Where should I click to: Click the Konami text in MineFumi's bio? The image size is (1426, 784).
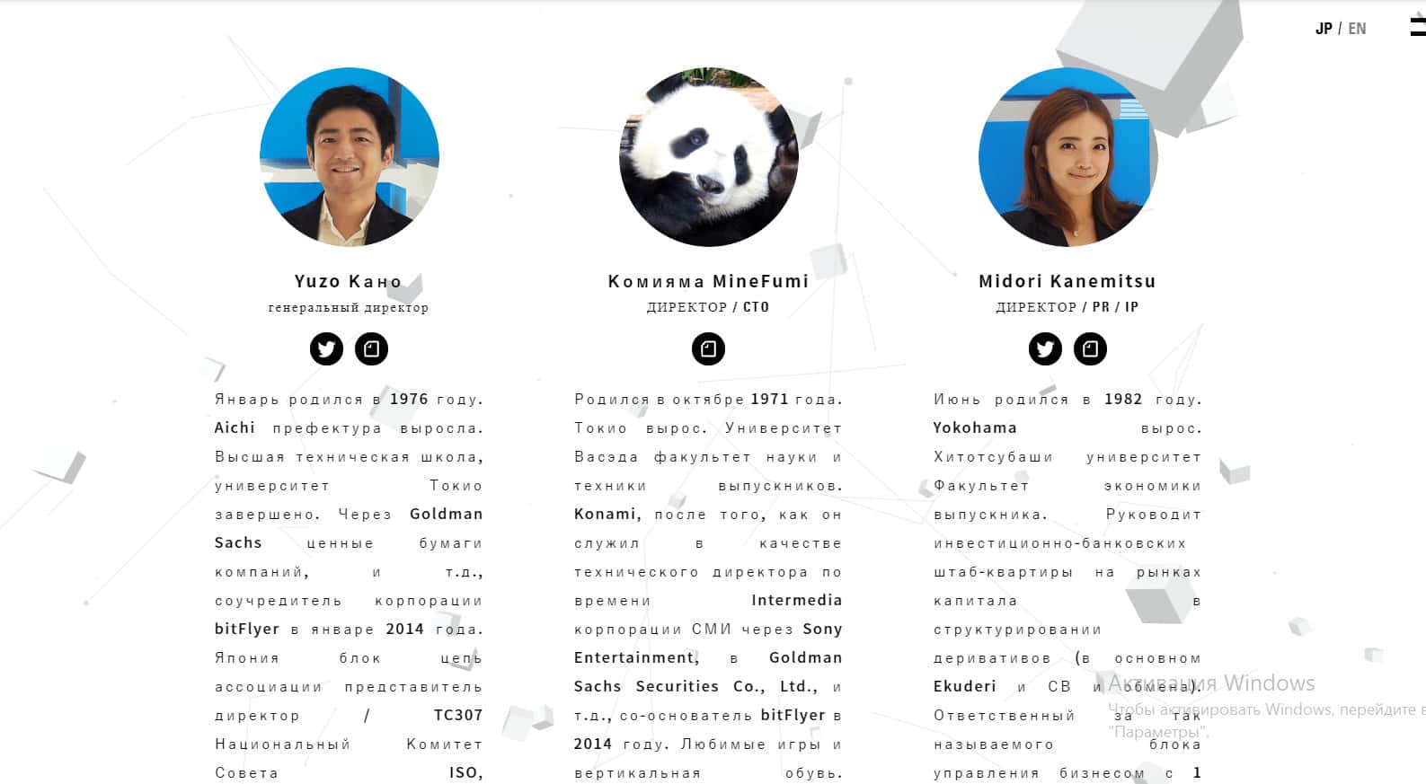pyautogui.click(x=607, y=515)
